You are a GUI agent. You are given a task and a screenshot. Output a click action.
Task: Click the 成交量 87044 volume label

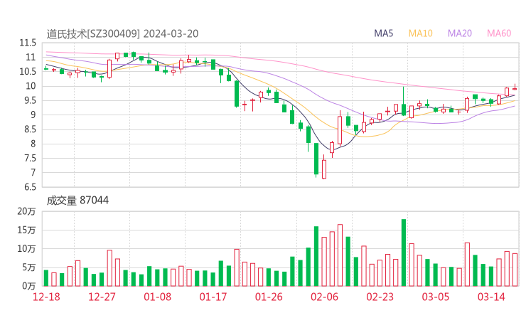pyautogui.click(x=77, y=201)
